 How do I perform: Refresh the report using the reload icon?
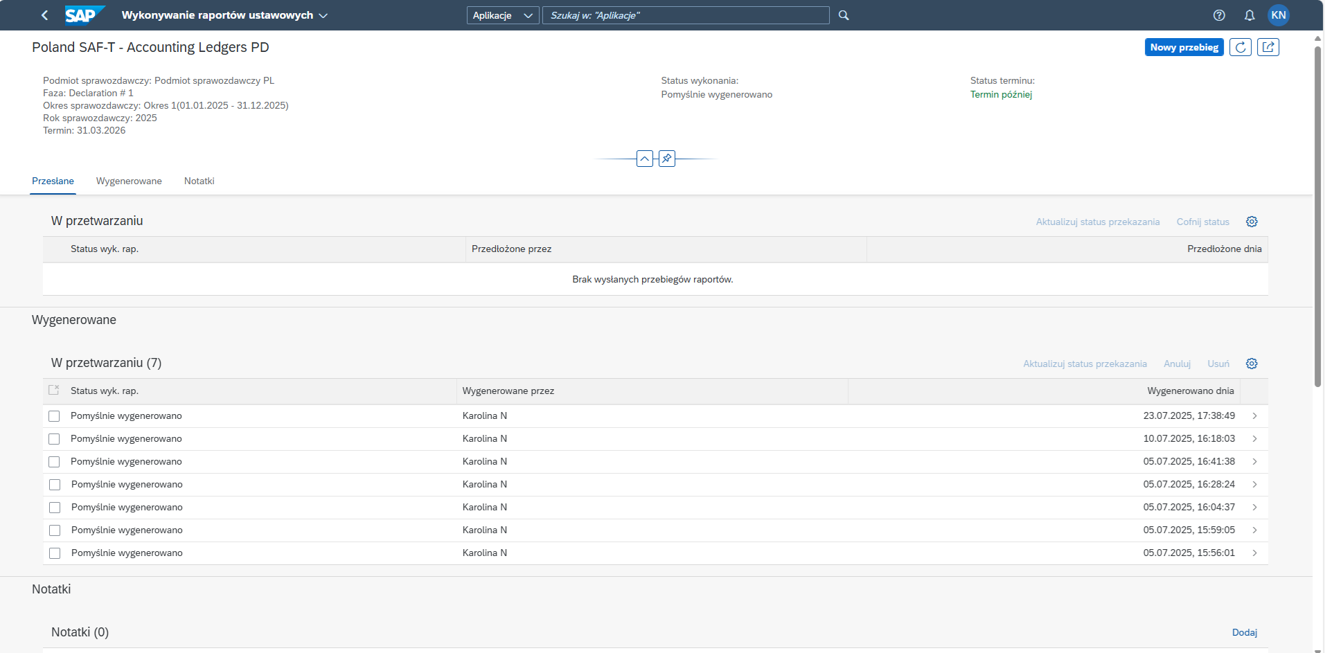coord(1240,47)
